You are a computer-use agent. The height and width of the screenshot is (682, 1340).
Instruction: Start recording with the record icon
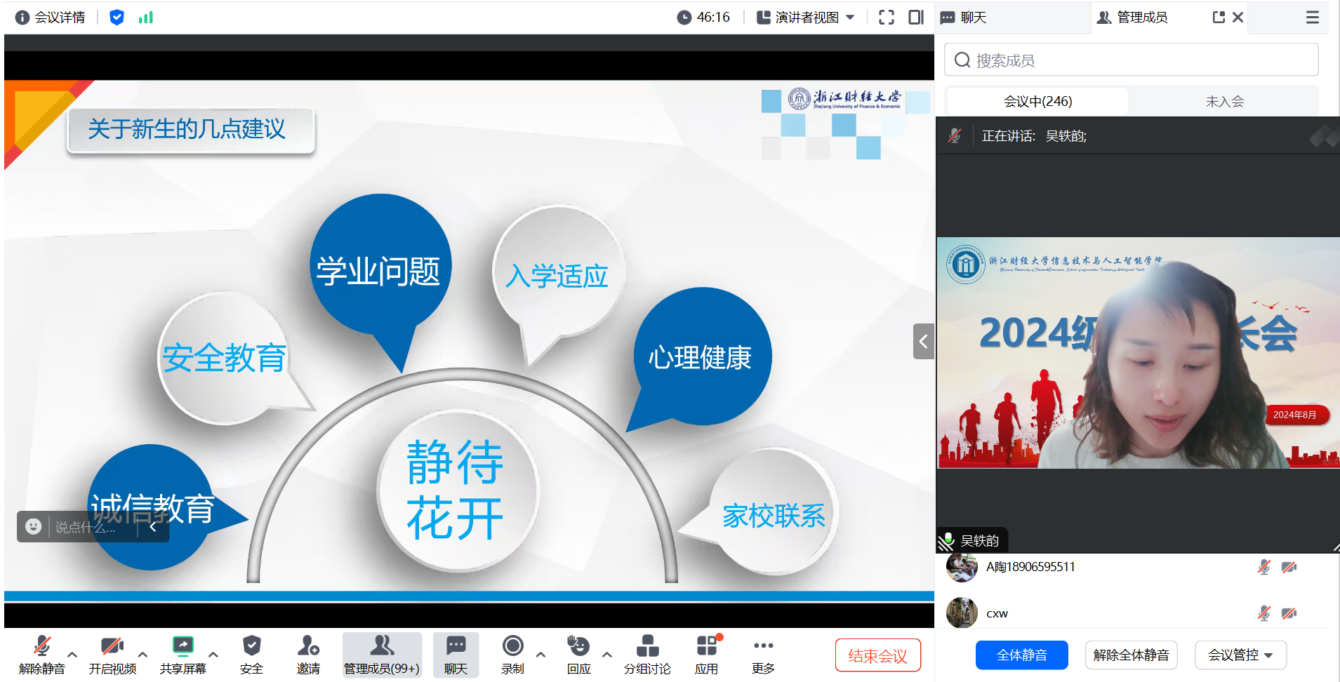[512, 646]
